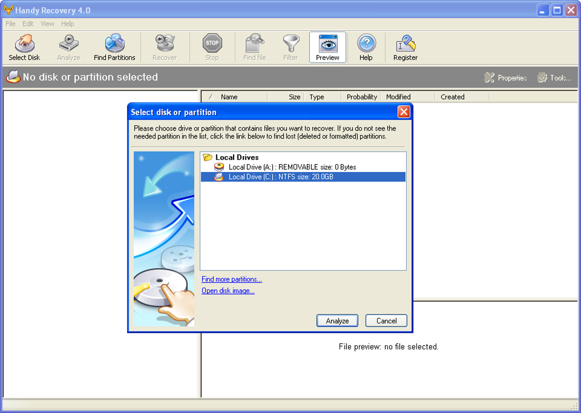Select Local Drive (C:) NTFS 20.0GB entry
This screenshot has width=581, height=413.
coord(303,177)
